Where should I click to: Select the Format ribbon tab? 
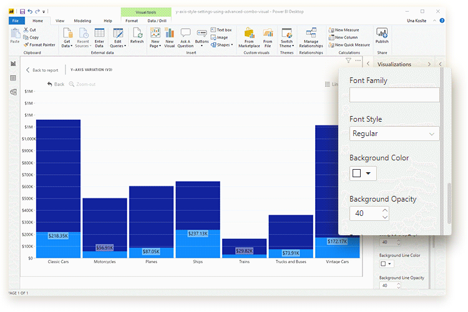tap(132, 21)
